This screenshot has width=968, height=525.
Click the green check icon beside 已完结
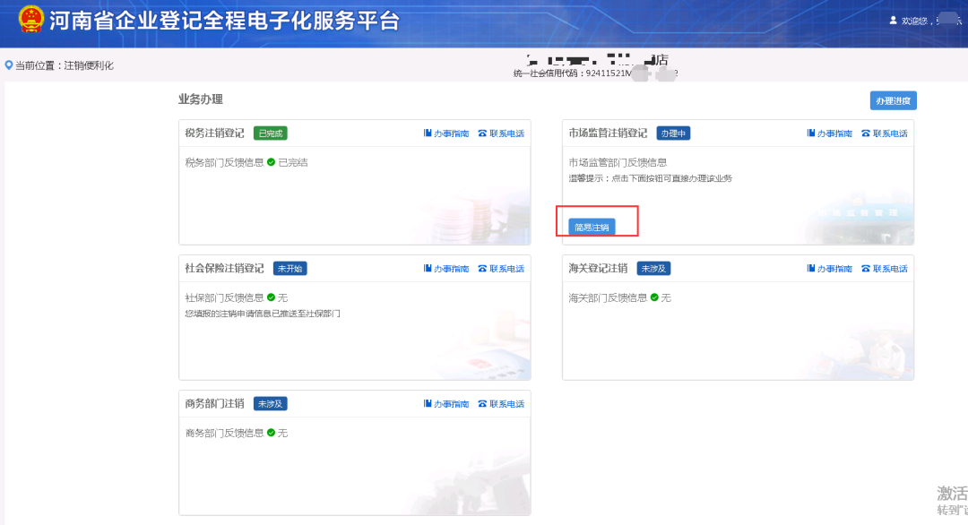[x=271, y=162]
